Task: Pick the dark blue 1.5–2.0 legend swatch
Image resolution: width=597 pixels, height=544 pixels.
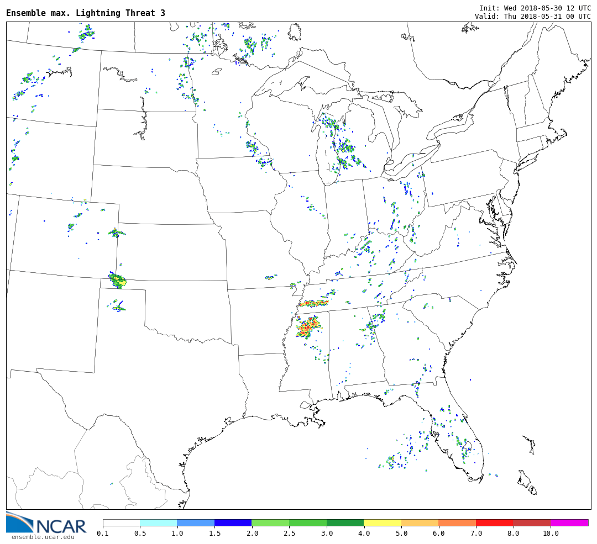Action: 233,522
